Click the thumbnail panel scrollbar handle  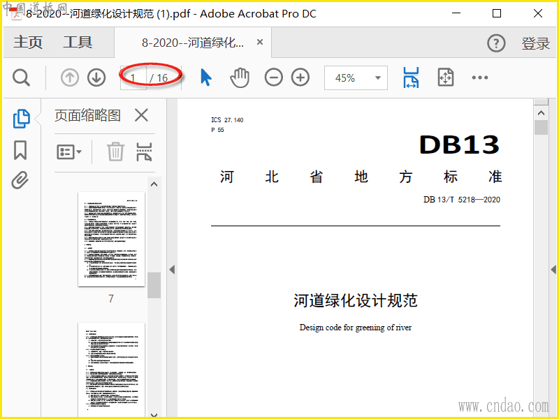pos(154,286)
